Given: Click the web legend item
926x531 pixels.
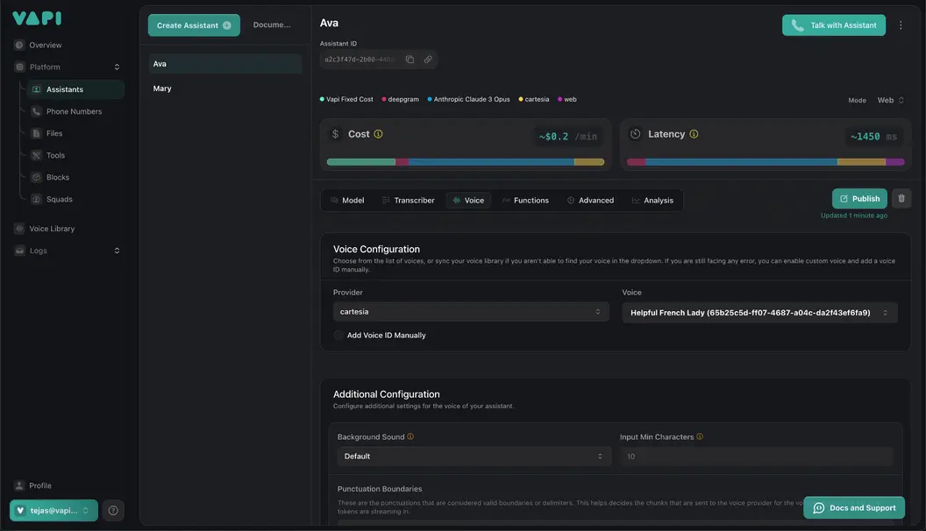Looking at the screenshot, I should [567, 99].
